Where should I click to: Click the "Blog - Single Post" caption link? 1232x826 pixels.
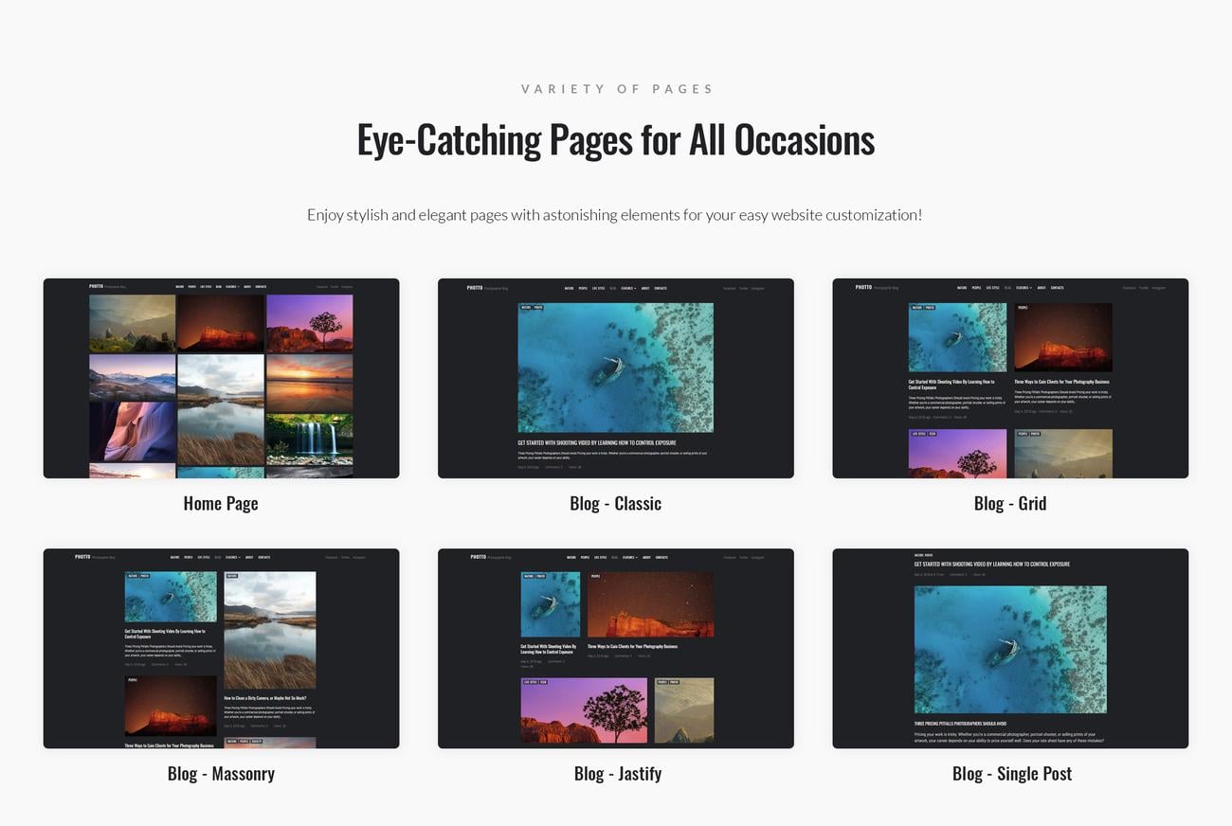(1012, 773)
